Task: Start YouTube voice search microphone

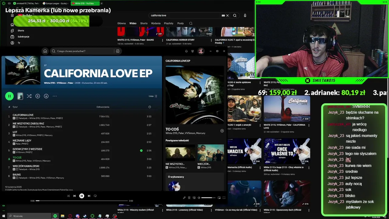Action: (x=245, y=16)
